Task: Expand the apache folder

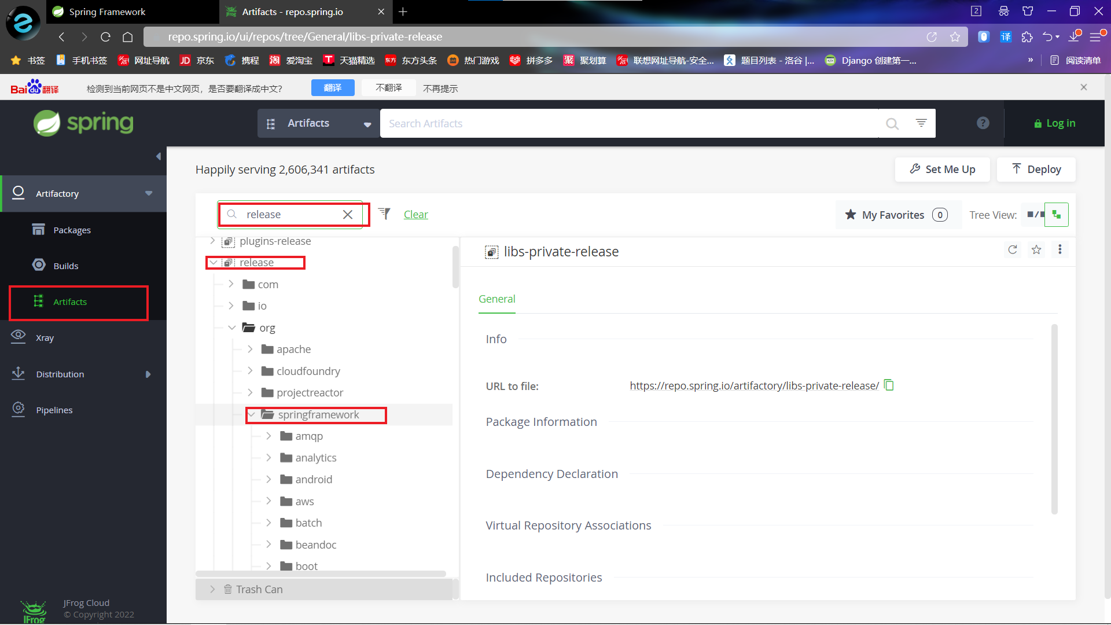Action: tap(250, 349)
